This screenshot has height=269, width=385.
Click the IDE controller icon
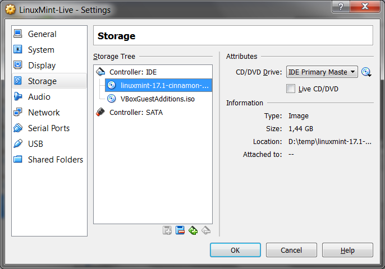[x=100, y=72]
